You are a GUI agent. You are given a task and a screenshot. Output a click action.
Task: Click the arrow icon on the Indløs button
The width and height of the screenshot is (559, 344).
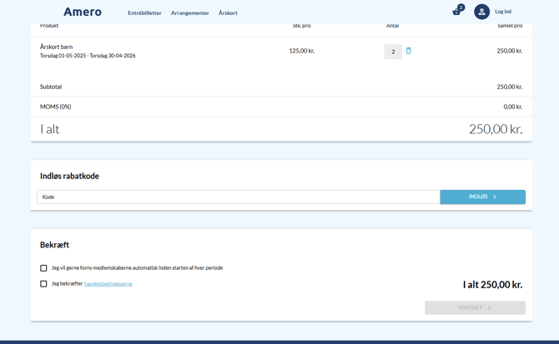coord(495,197)
